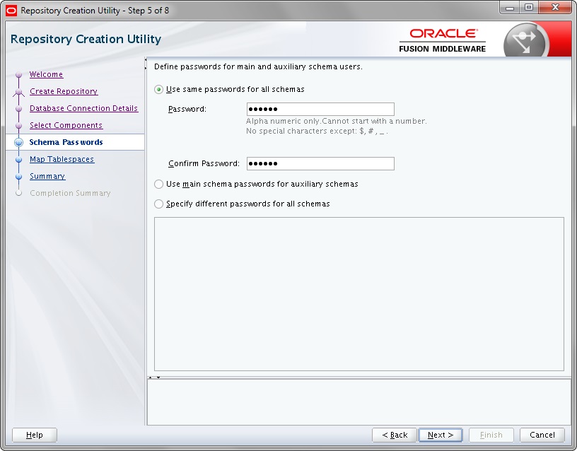The image size is (577, 451).
Task: Click the 'No special characters except' hint
Action: pos(317,131)
